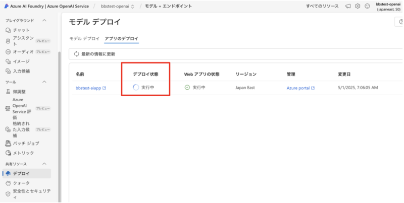Open クォータ in the sidebar
The image size is (404, 203).
[21, 183]
